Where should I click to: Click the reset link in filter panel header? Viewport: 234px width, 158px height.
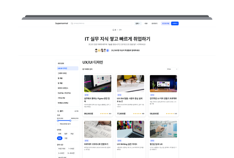point(76,111)
